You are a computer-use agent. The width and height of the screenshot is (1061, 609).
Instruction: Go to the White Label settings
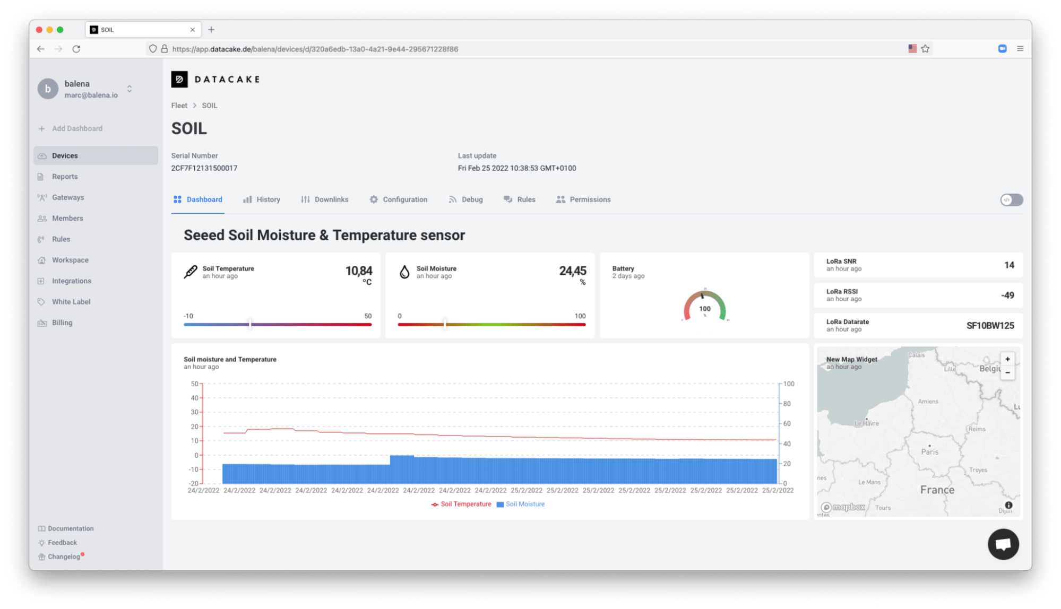click(x=70, y=301)
